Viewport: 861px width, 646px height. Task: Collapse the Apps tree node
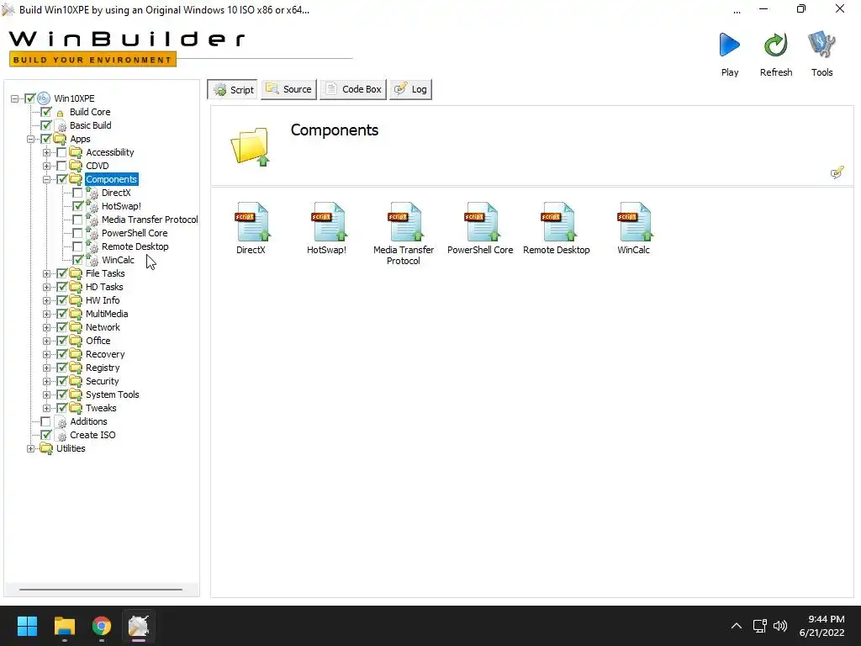click(x=31, y=139)
